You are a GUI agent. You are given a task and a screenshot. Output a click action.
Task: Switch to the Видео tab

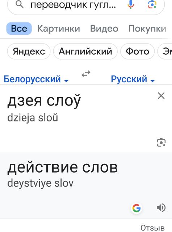tap(104, 29)
